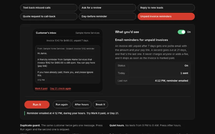Image resolution: width=215 pixels, height=134 pixels.
Task: Choose the Quote request to call-back tab
Action: click(x=49, y=16)
